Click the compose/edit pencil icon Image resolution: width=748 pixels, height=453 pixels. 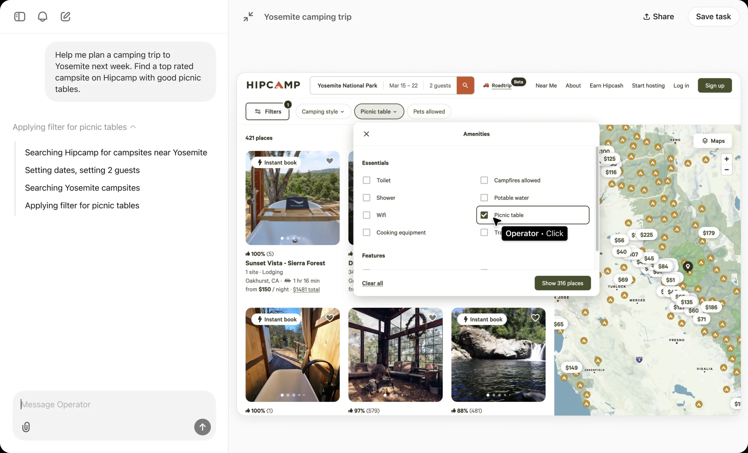click(x=66, y=16)
